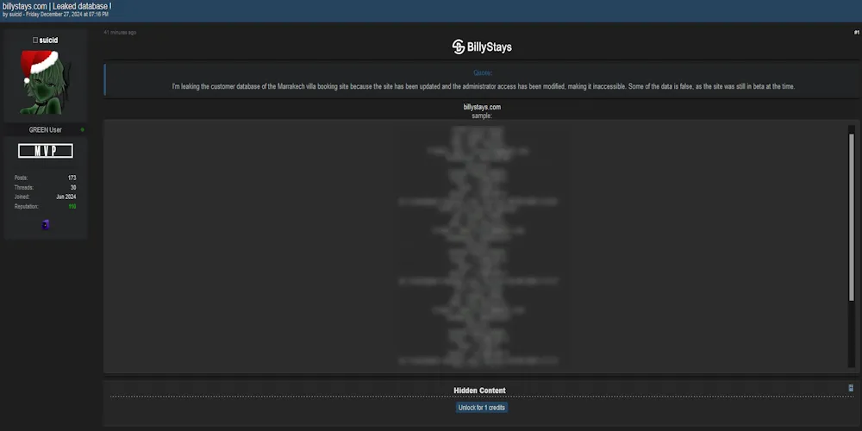Click the green online status dot

(x=83, y=130)
